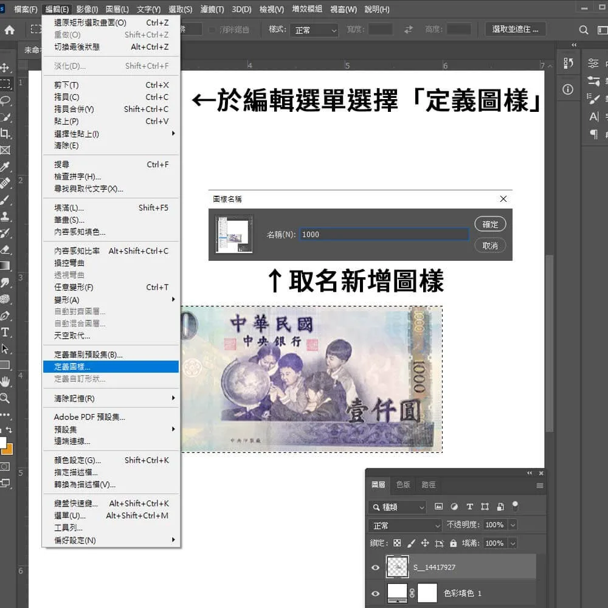Open the Character panel icon
608x608 pixels.
(593, 116)
